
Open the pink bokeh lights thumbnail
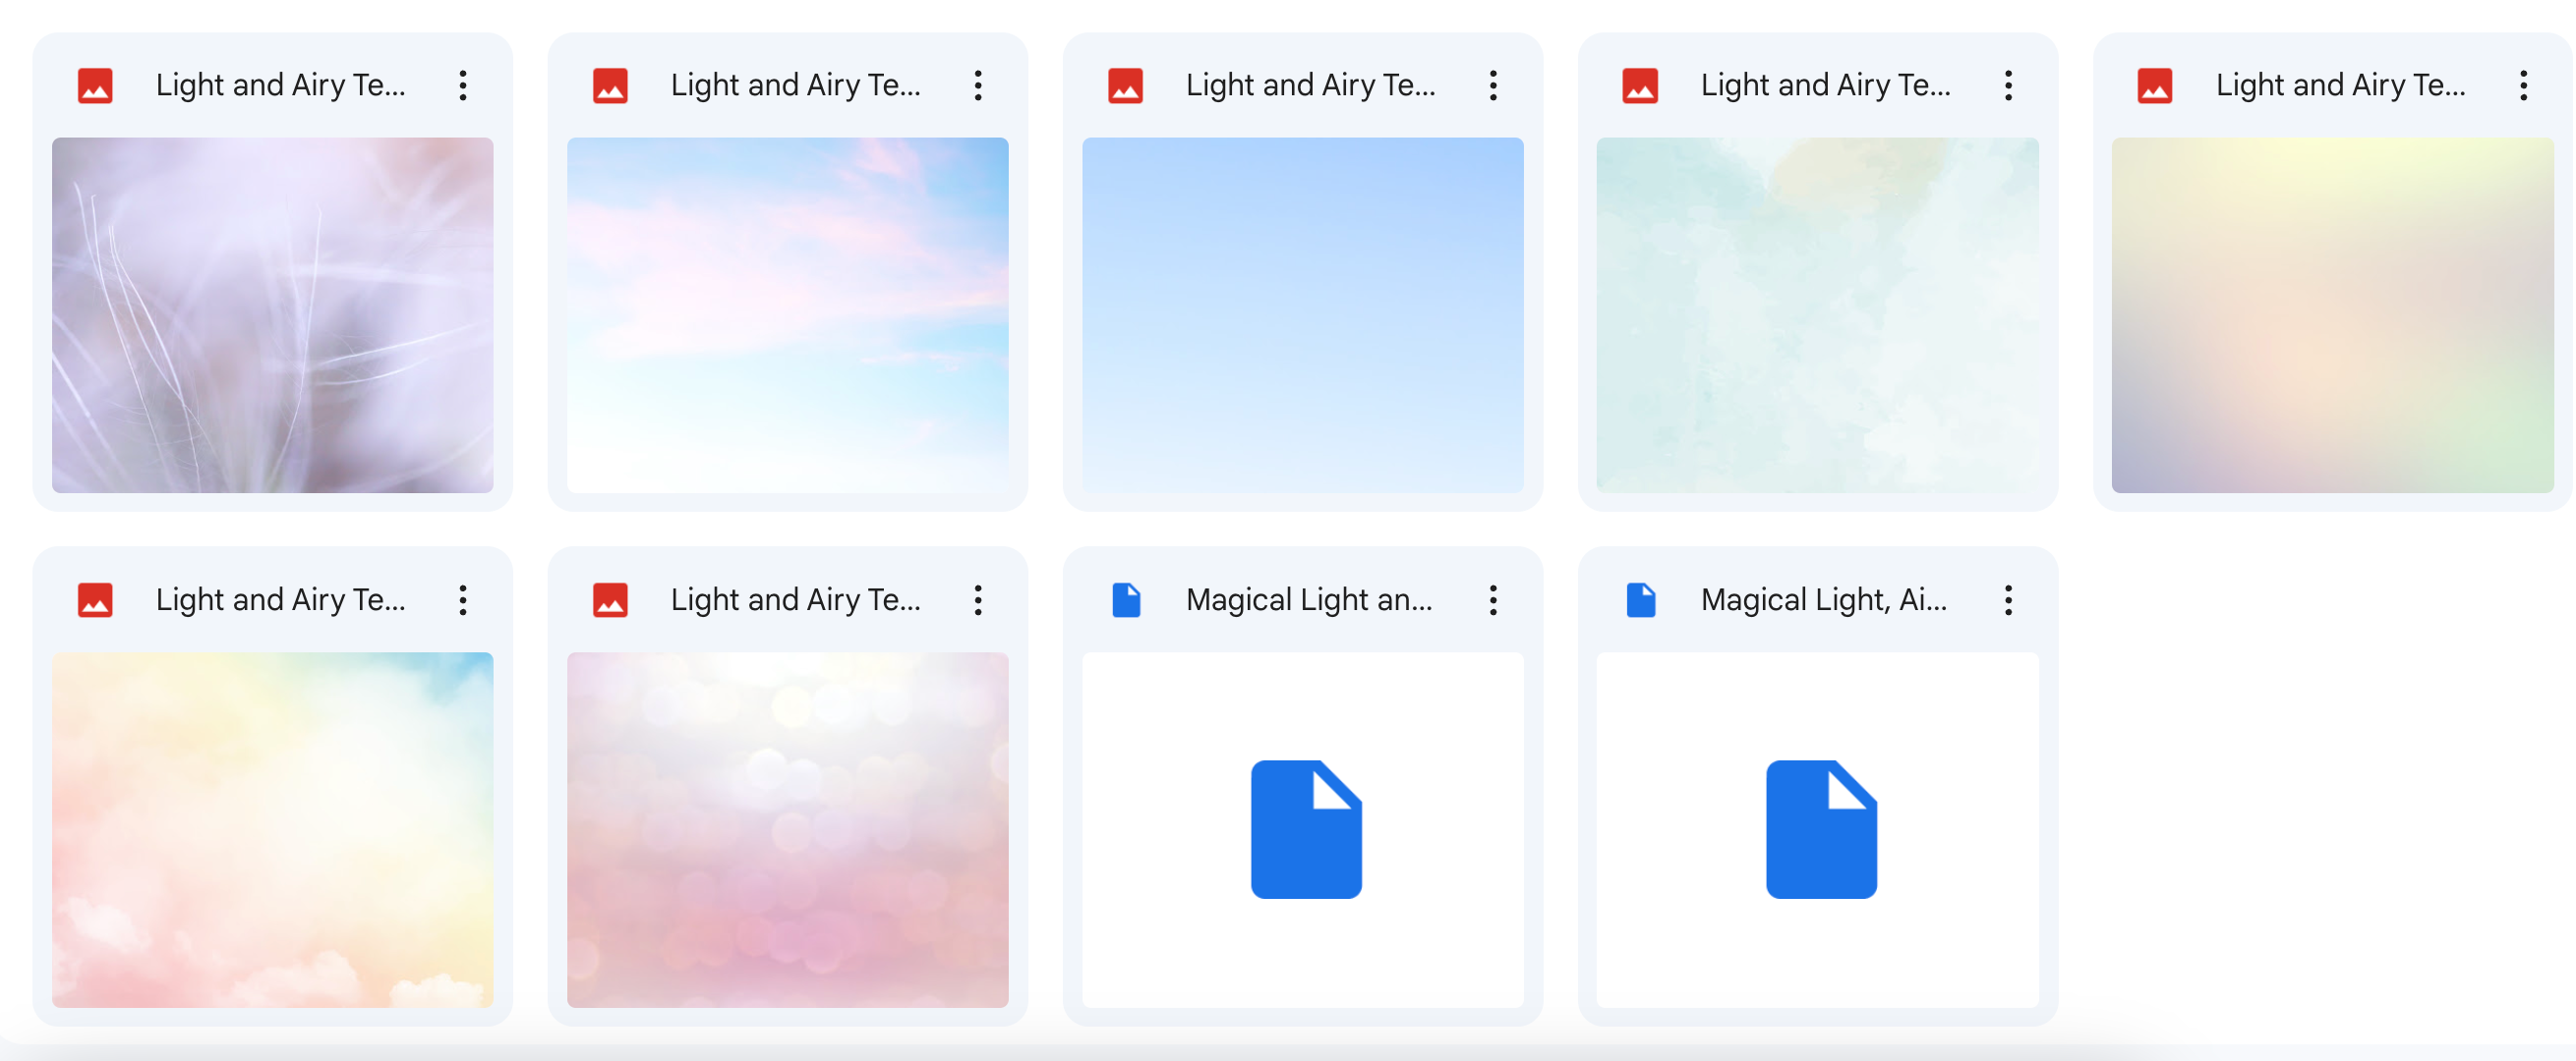pos(787,829)
